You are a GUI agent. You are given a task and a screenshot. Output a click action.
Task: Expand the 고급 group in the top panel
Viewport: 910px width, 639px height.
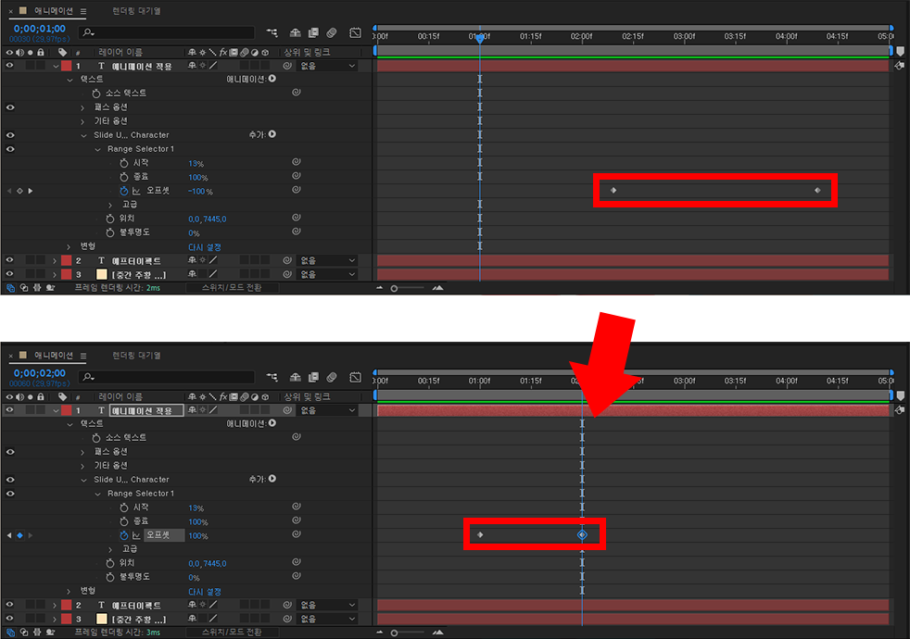110,205
